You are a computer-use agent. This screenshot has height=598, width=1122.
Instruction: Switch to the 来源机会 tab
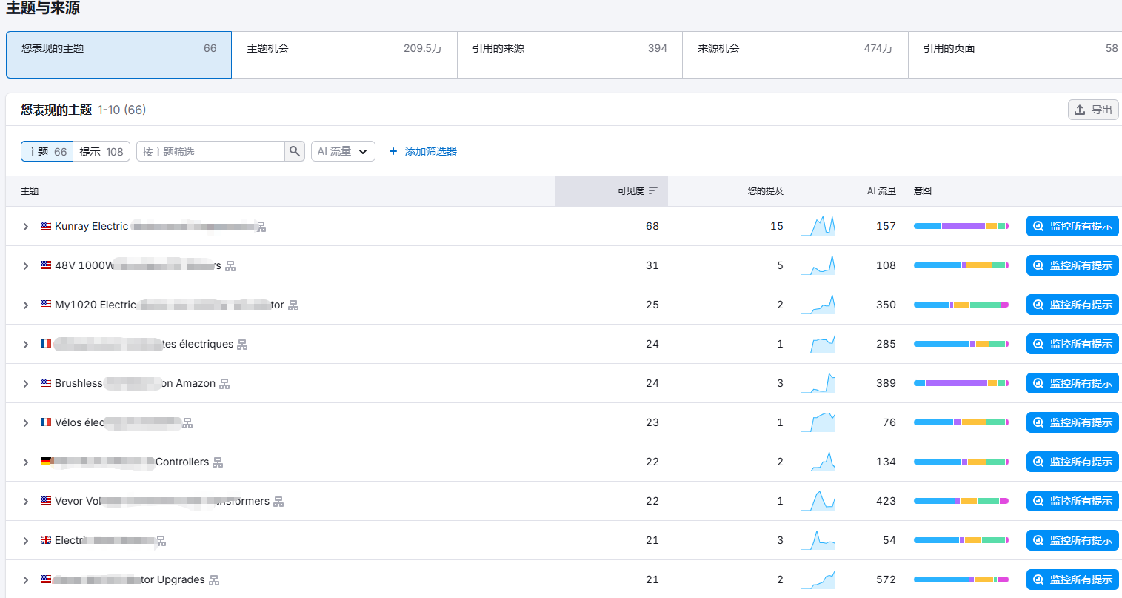795,55
